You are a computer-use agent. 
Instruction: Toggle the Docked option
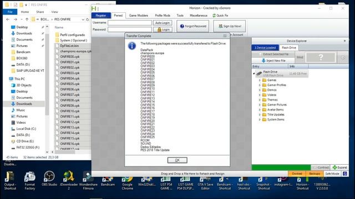pyautogui.click(x=297, y=174)
